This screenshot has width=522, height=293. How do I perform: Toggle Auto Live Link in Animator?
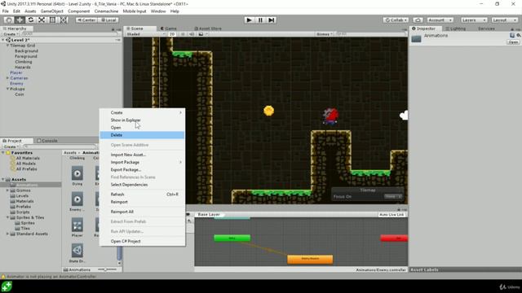click(391, 215)
